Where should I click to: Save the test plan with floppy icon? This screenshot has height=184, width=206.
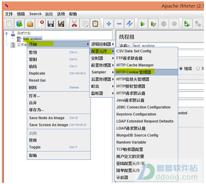51,24
